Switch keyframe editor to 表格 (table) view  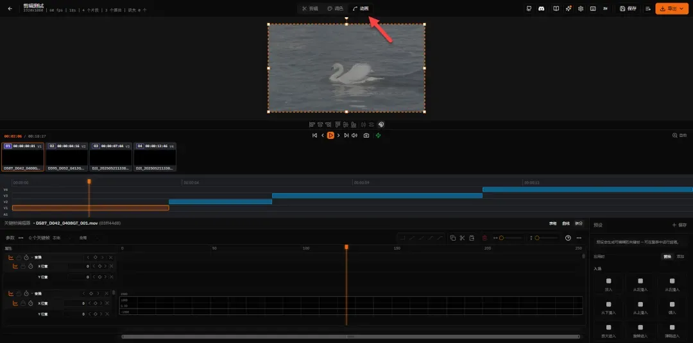click(553, 223)
